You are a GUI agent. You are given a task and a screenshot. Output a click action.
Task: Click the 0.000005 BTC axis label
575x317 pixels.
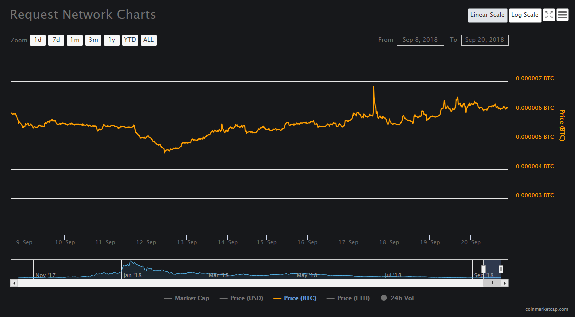[x=535, y=137]
